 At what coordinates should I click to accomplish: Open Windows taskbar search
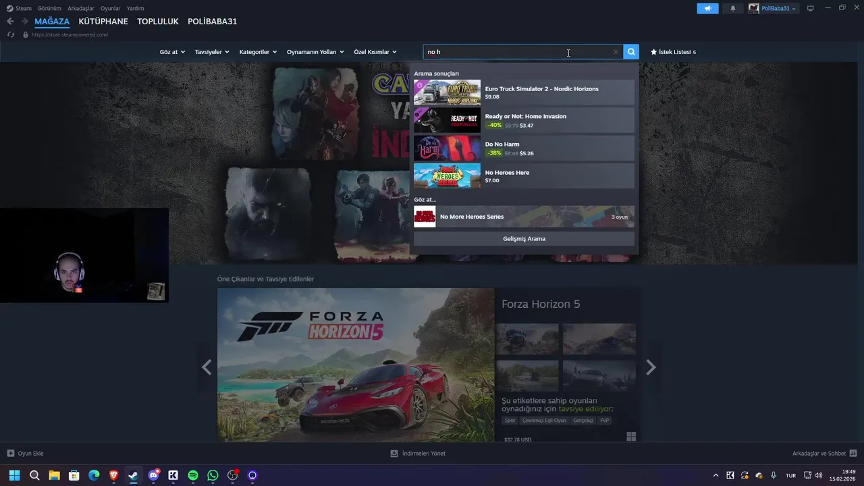(34, 475)
